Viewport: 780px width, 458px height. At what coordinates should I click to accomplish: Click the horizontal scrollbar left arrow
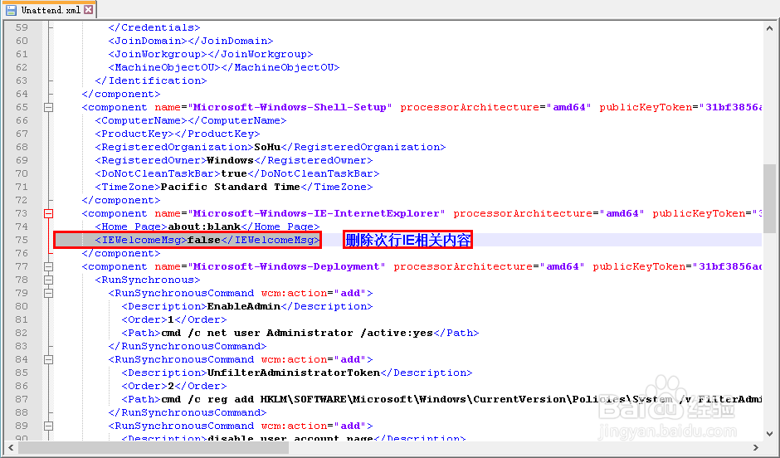pos(11,447)
